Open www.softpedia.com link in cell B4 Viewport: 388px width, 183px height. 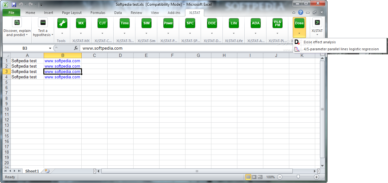[62, 77]
